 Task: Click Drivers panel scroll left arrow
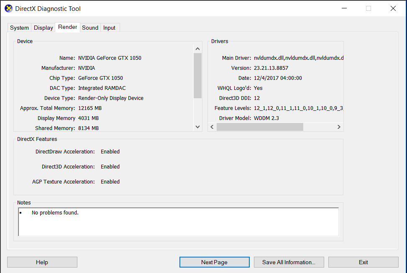212,127
